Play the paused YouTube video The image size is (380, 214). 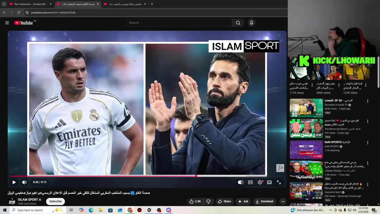point(14,182)
